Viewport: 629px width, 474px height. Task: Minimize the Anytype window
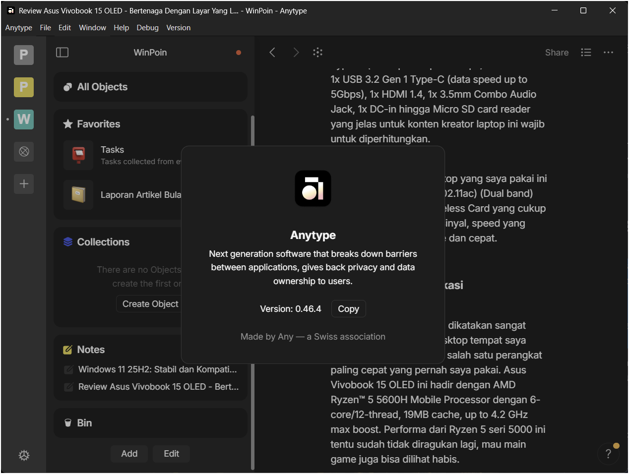(x=555, y=10)
